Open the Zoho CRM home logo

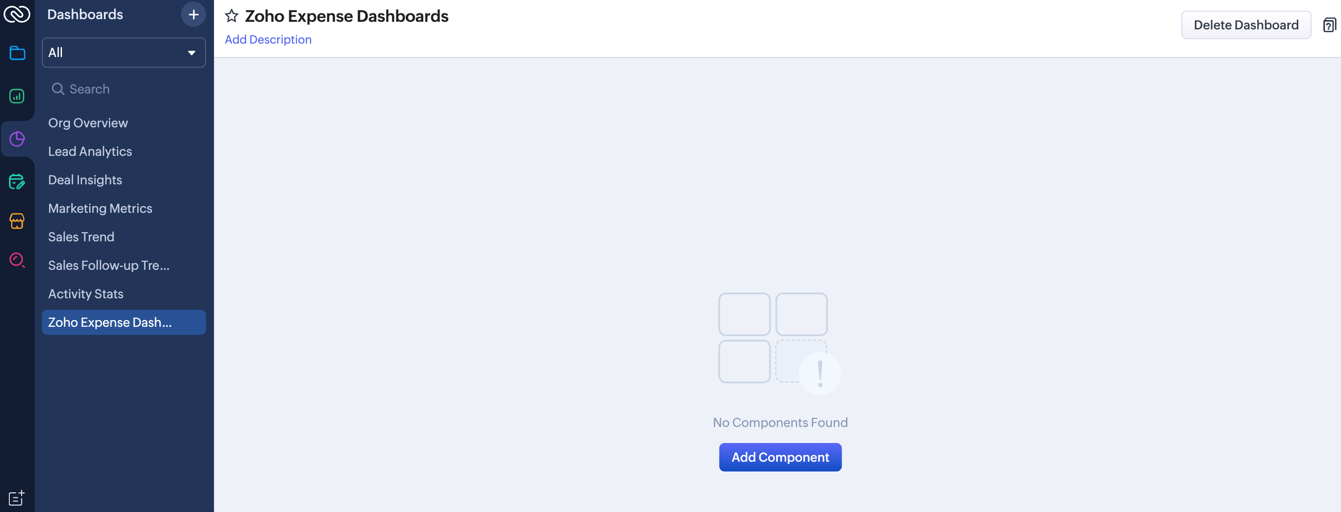[x=17, y=14]
